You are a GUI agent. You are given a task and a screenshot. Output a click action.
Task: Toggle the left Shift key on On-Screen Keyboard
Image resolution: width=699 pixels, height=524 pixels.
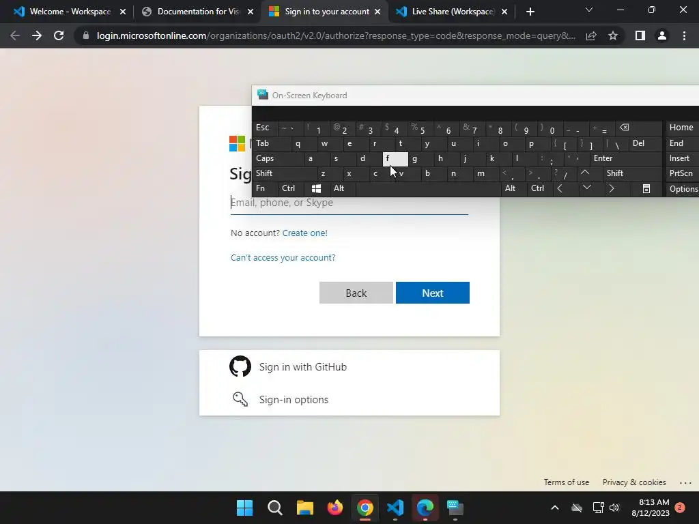[x=285, y=173]
